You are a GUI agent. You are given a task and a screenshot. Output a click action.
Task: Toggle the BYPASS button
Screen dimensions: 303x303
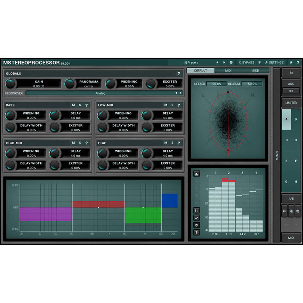click(246, 62)
